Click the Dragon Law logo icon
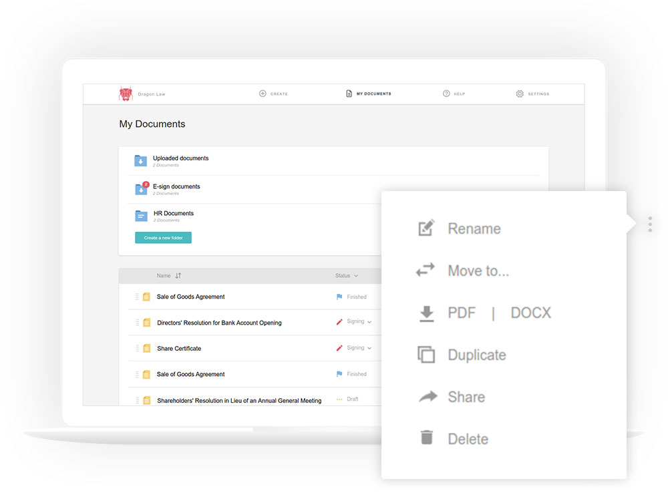Viewport: 668px width, 501px height. tap(126, 94)
